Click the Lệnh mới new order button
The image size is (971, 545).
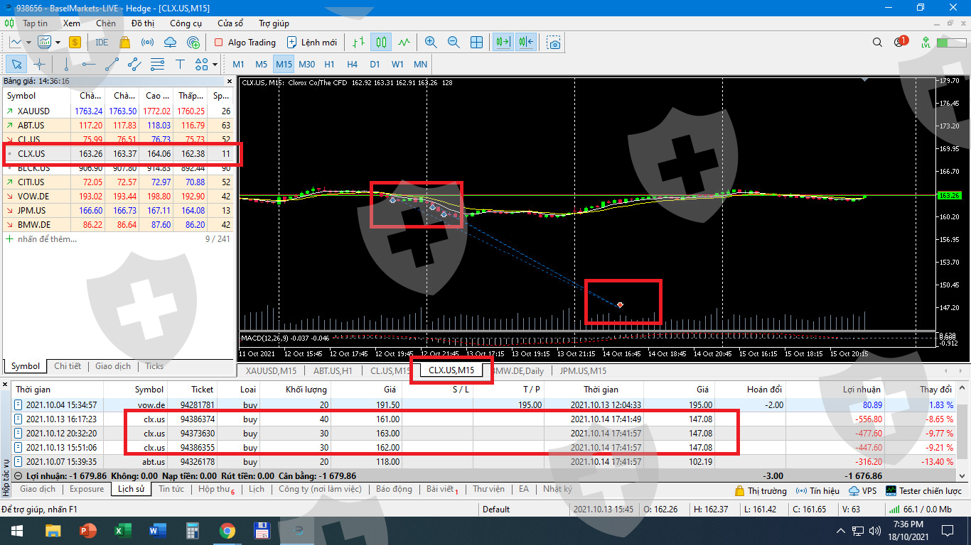point(311,43)
